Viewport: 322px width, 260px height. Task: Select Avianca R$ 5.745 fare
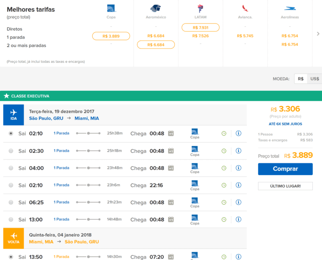(245, 36)
